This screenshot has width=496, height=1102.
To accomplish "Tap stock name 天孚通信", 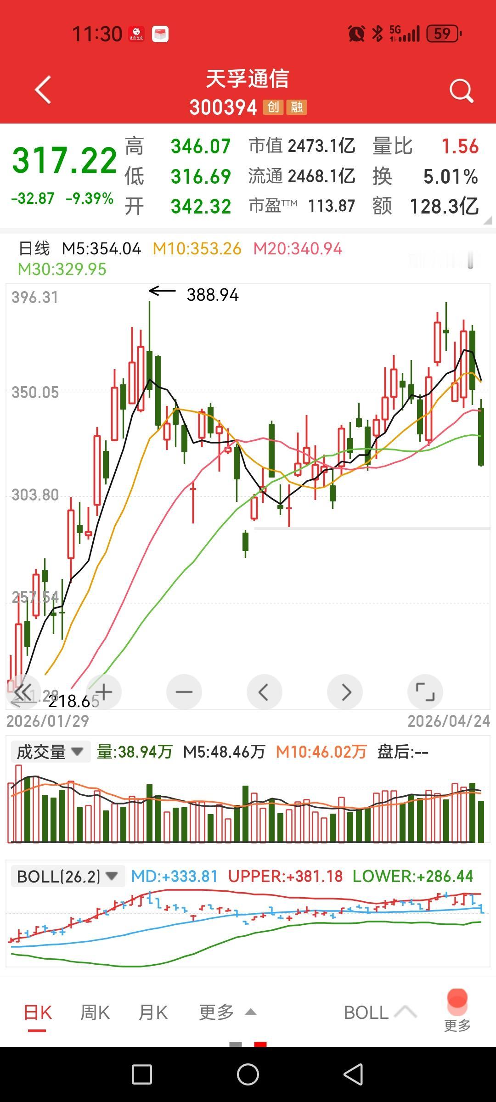I will point(248,79).
